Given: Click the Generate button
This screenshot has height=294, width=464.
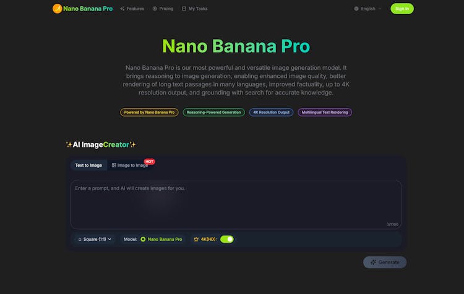Looking at the screenshot, I should tap(385, 262).
